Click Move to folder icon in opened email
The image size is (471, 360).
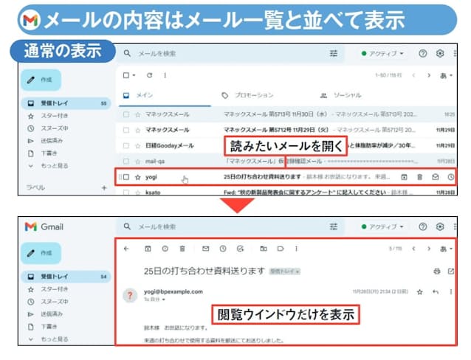pyautogui.click(x=264, y=249)
